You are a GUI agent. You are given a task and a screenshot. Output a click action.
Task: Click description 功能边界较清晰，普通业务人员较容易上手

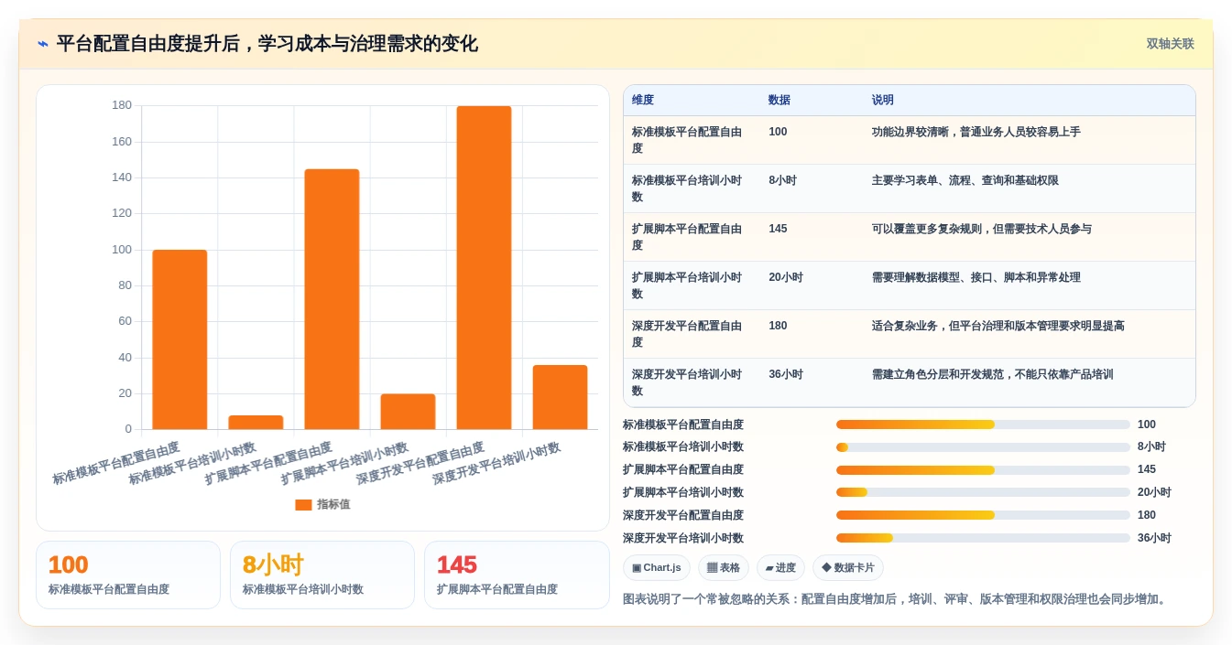click(x=976, y=132)
